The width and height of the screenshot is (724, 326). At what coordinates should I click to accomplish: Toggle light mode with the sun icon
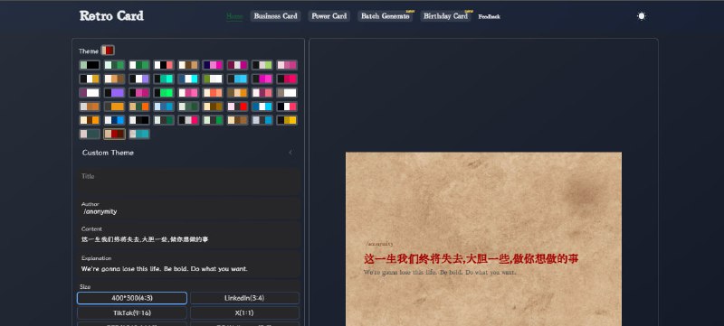coord(642,16)
